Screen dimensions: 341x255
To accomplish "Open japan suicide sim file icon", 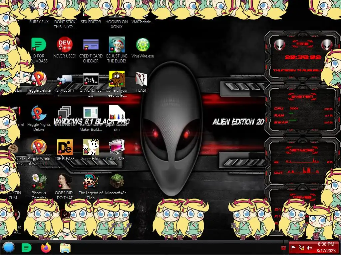I will click(117, 113).
